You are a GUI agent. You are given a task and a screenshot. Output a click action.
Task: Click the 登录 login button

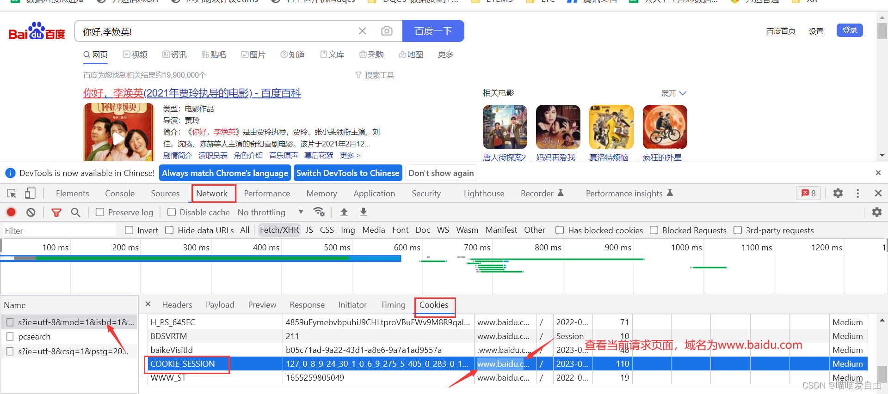pyautogui.click(x=850, y=30)
